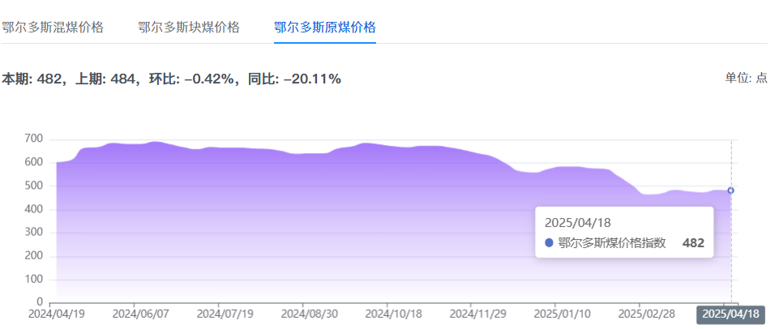Click the 200 y-axis label
Image resolution: width=775 pixels, height=329 pixels.
click(x=33, y=256)
